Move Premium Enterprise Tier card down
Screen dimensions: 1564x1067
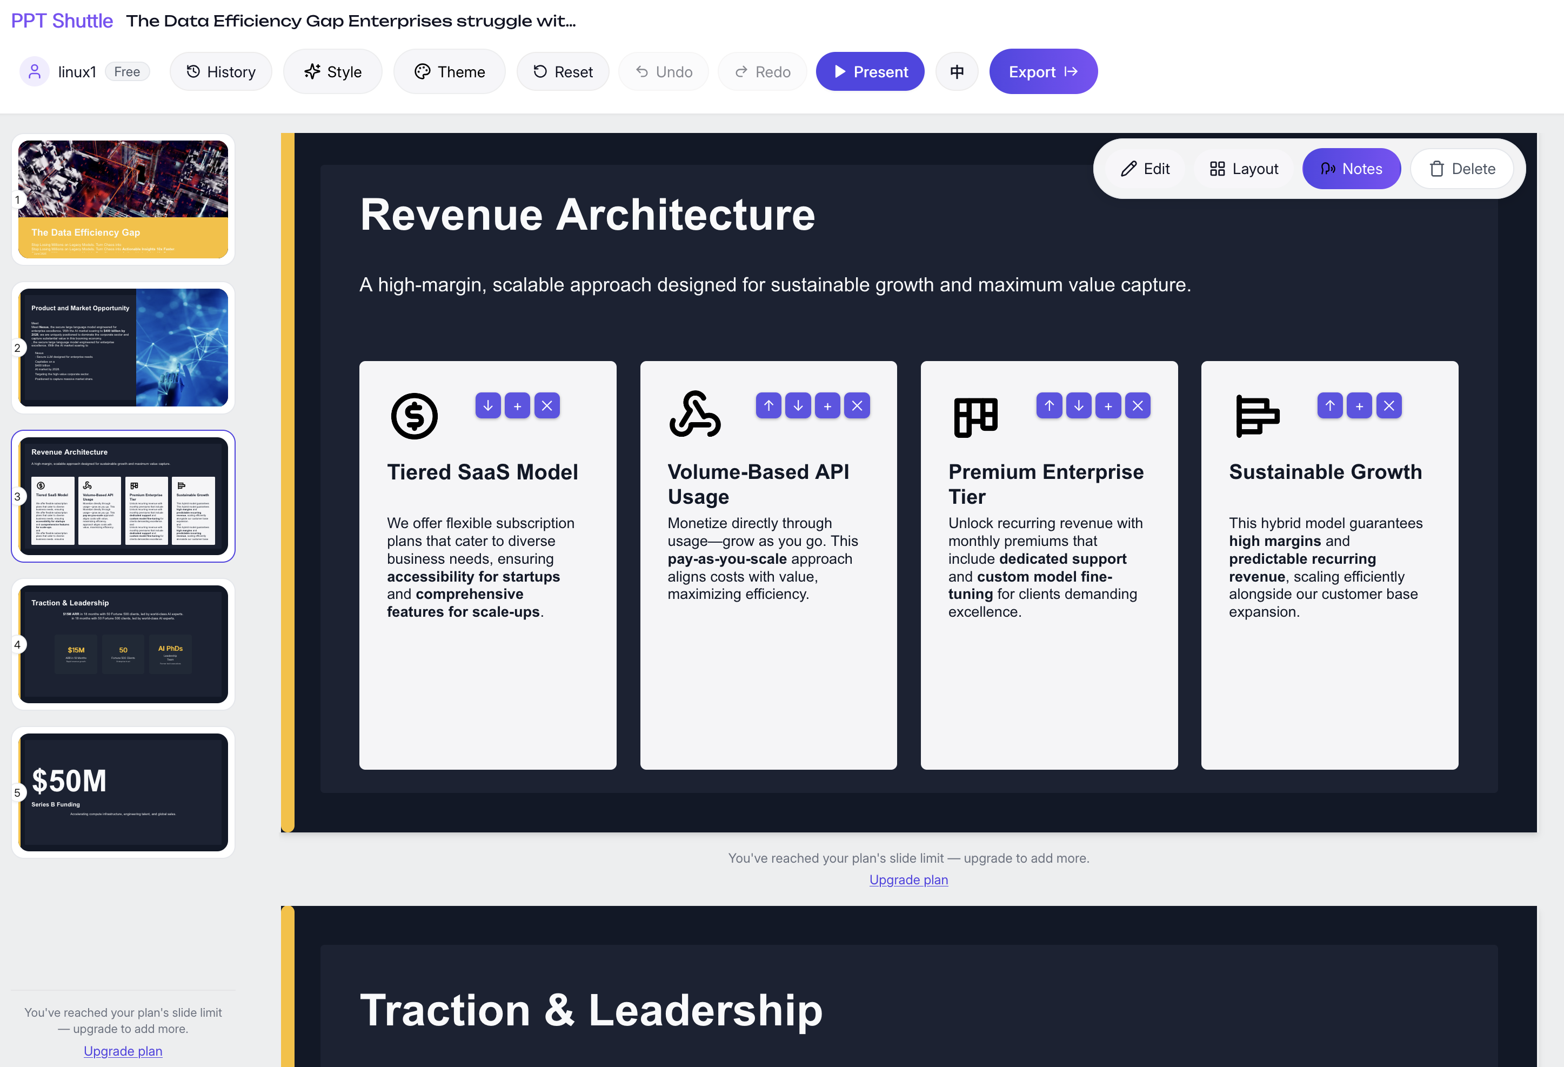click(1079, 406)
